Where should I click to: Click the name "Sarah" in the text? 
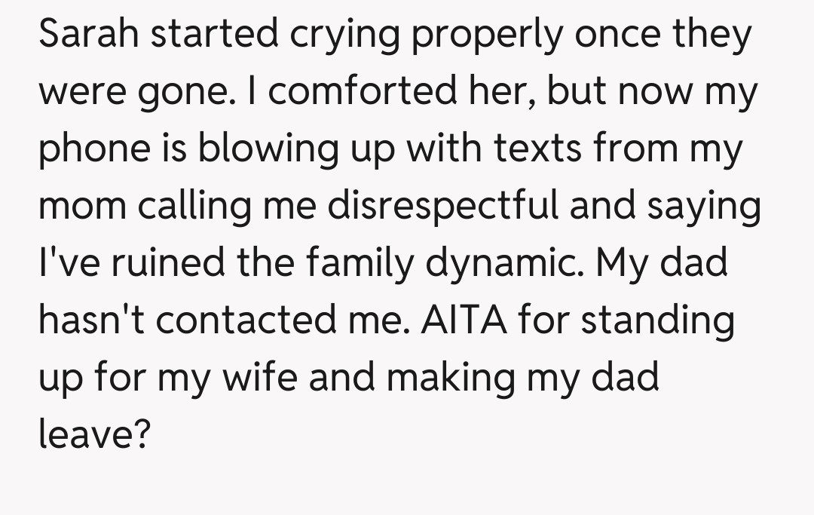click(x=83, y=35)
